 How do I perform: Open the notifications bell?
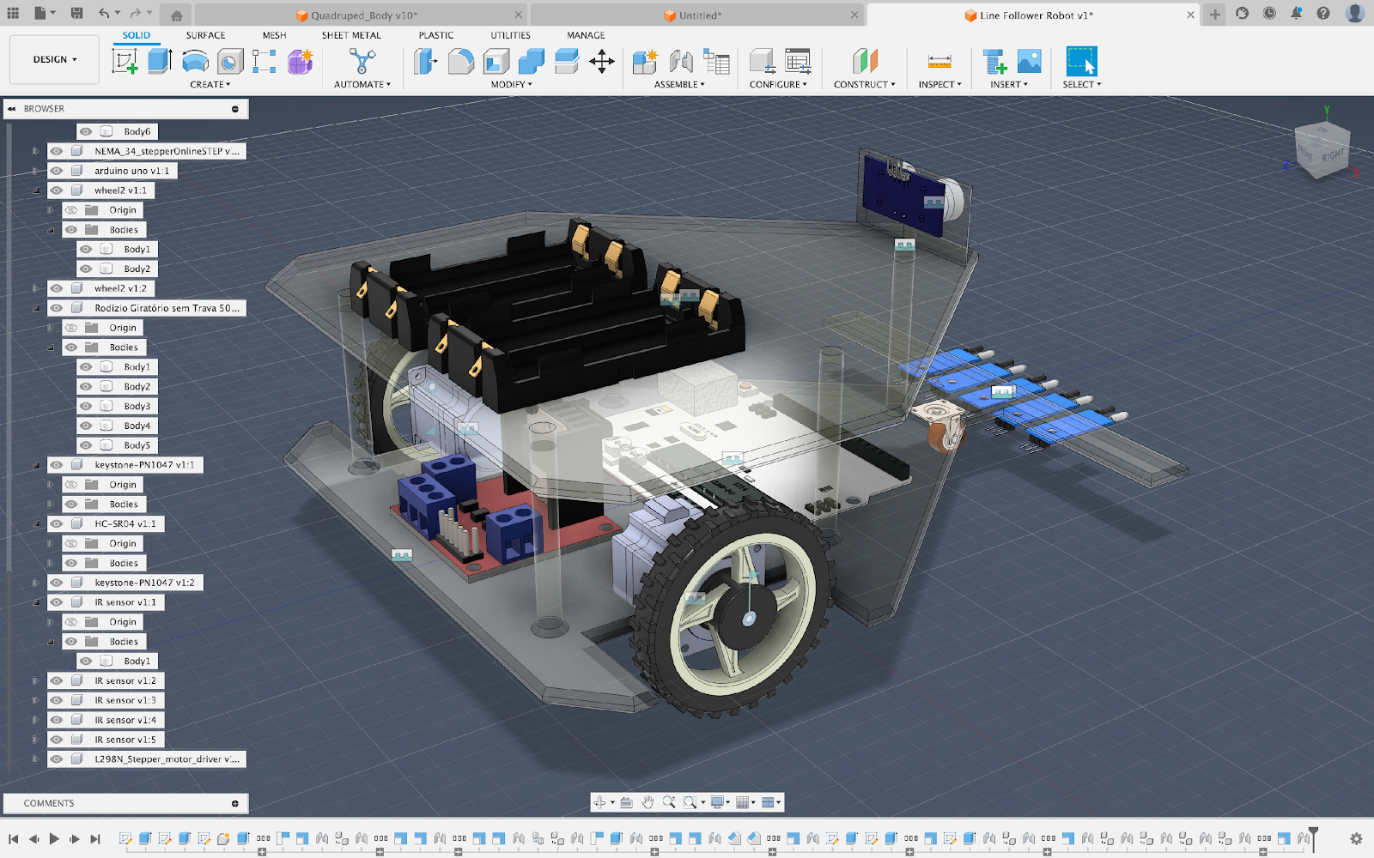pos(1296,13)
